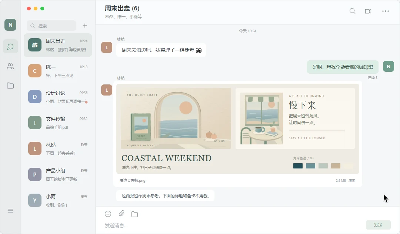Click the preview text 品牌手册.pdf
Image resolution: width=400 pixels, height=234 pixels.
click(57, 127)
